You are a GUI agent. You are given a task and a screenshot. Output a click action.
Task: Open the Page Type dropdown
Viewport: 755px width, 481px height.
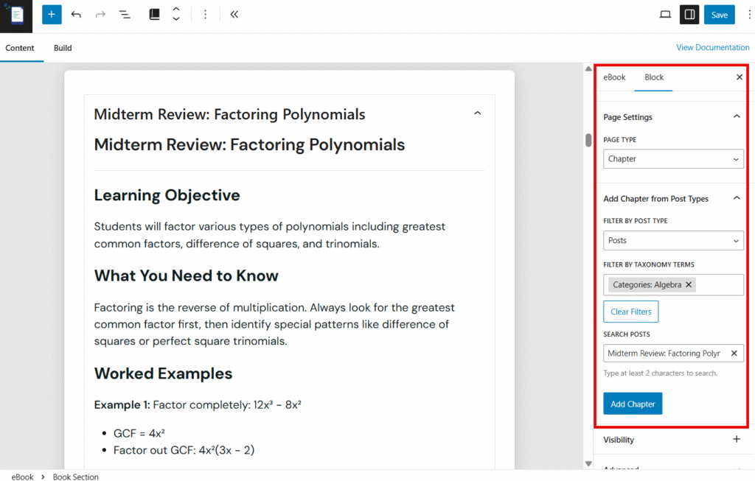tap(672, 158)
